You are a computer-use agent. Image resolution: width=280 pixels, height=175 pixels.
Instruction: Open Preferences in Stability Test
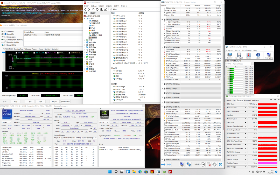[66, 101]
